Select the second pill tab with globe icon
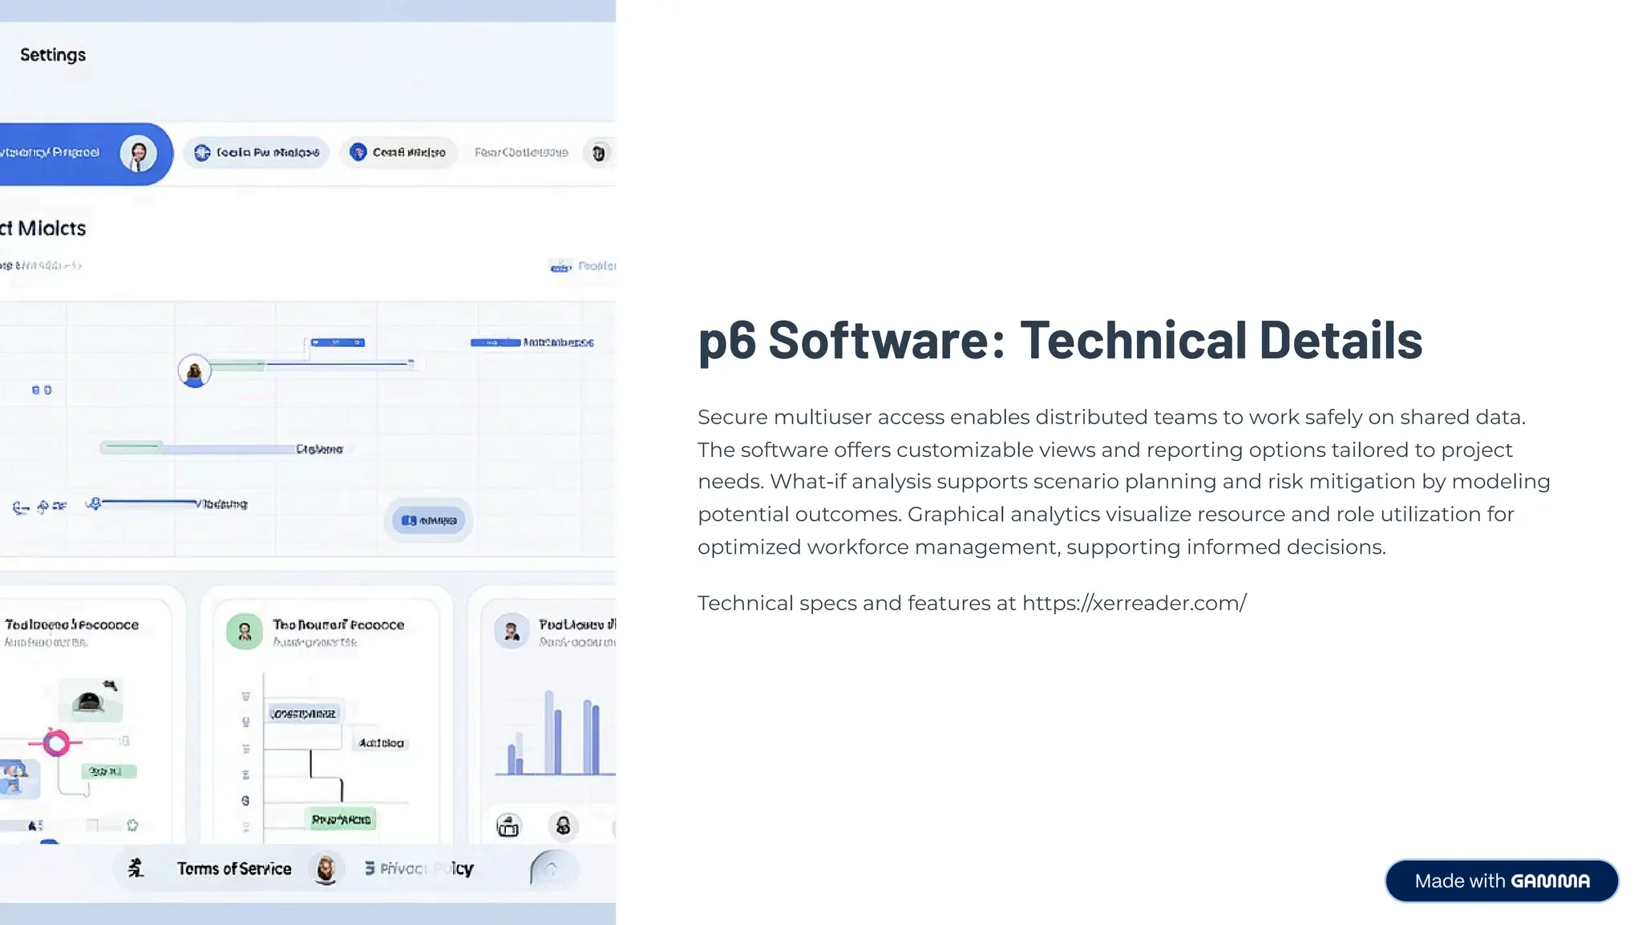Viewport: 1642px width, 925px height. pos(257,152)
